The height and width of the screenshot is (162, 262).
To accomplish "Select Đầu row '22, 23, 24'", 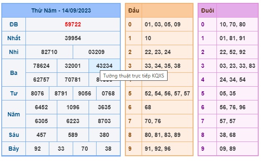I will pos(158,52).
